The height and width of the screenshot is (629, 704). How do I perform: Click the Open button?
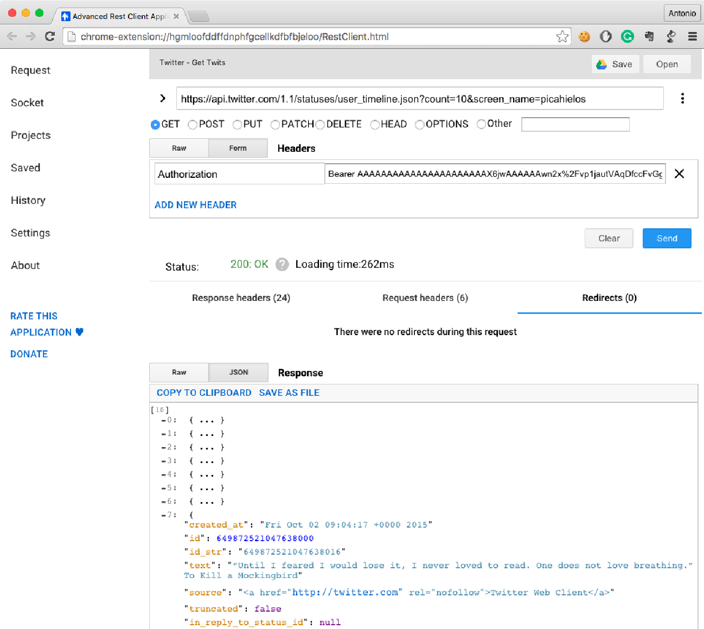click(667, 64)
